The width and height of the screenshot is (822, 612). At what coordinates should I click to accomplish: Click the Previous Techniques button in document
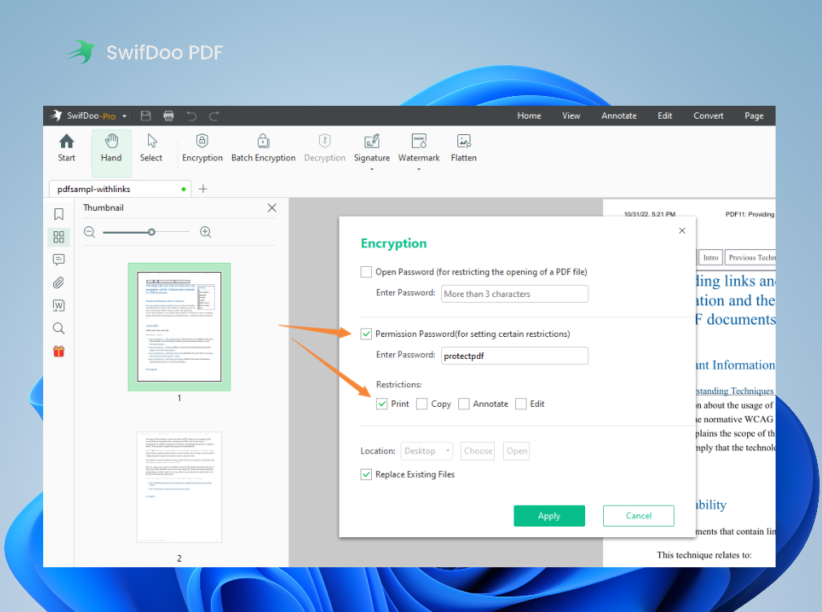750,257
